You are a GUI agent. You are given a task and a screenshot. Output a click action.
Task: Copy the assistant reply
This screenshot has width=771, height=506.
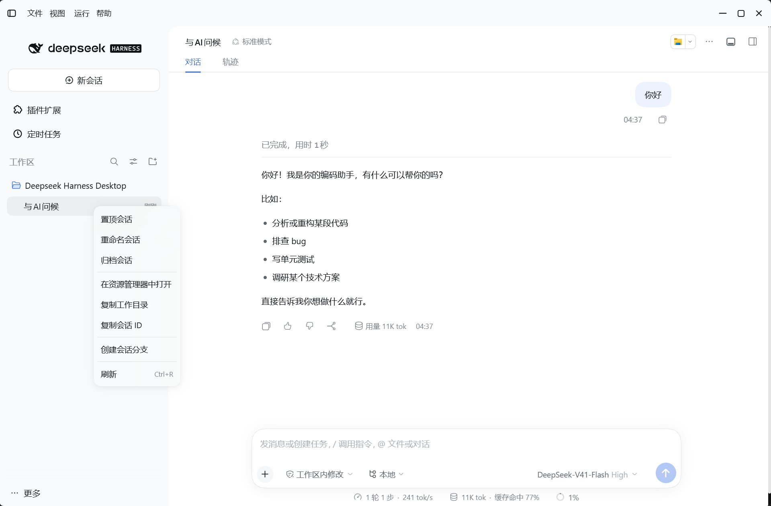tap(266, 326)
